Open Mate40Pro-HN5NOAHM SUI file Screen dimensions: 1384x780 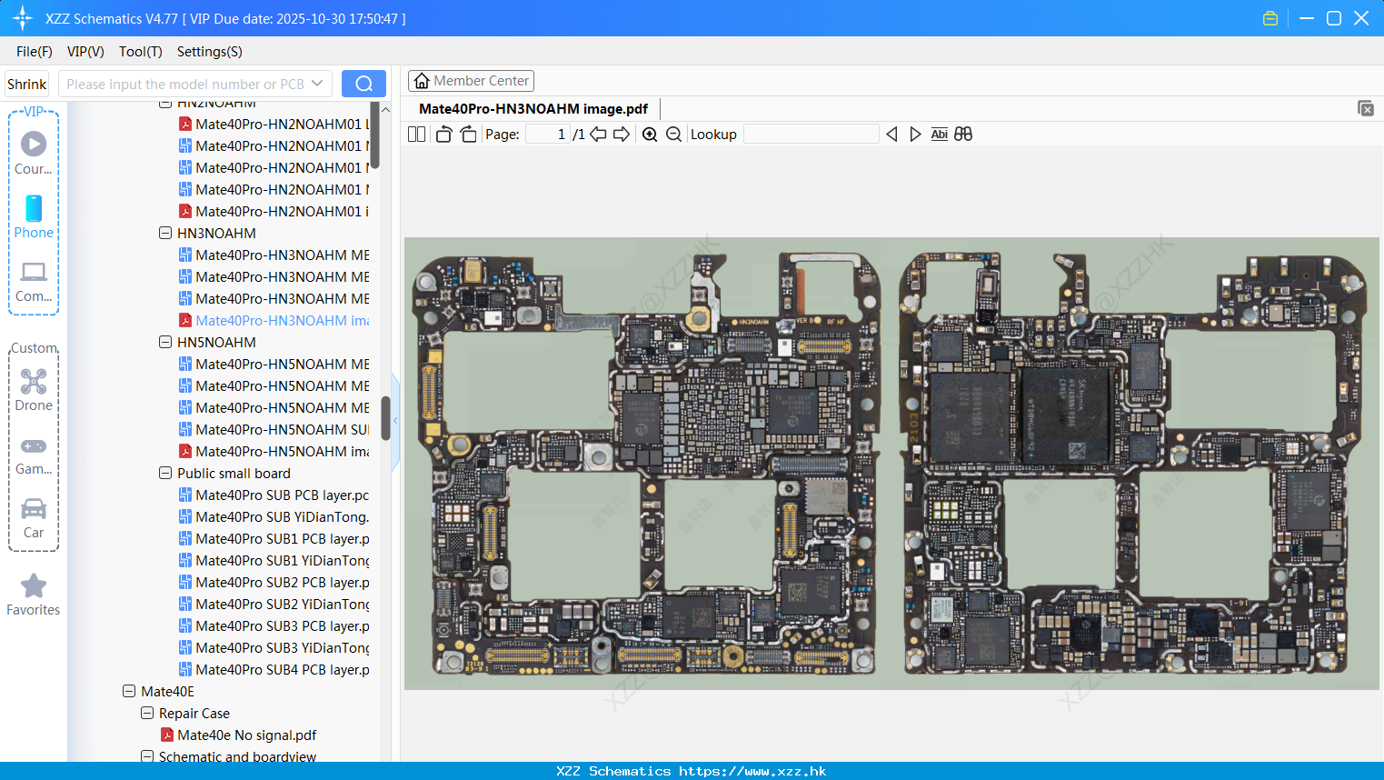coord(274,429)
